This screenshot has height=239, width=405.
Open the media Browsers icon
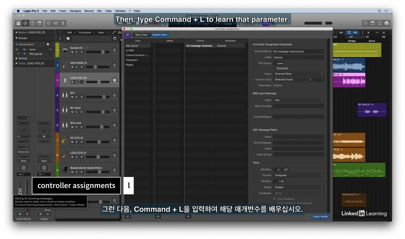coord(386,23)
